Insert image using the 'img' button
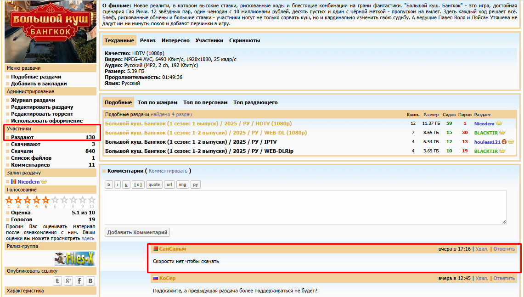The height and width of the screenshot is (297, 524). click(183, 185)
